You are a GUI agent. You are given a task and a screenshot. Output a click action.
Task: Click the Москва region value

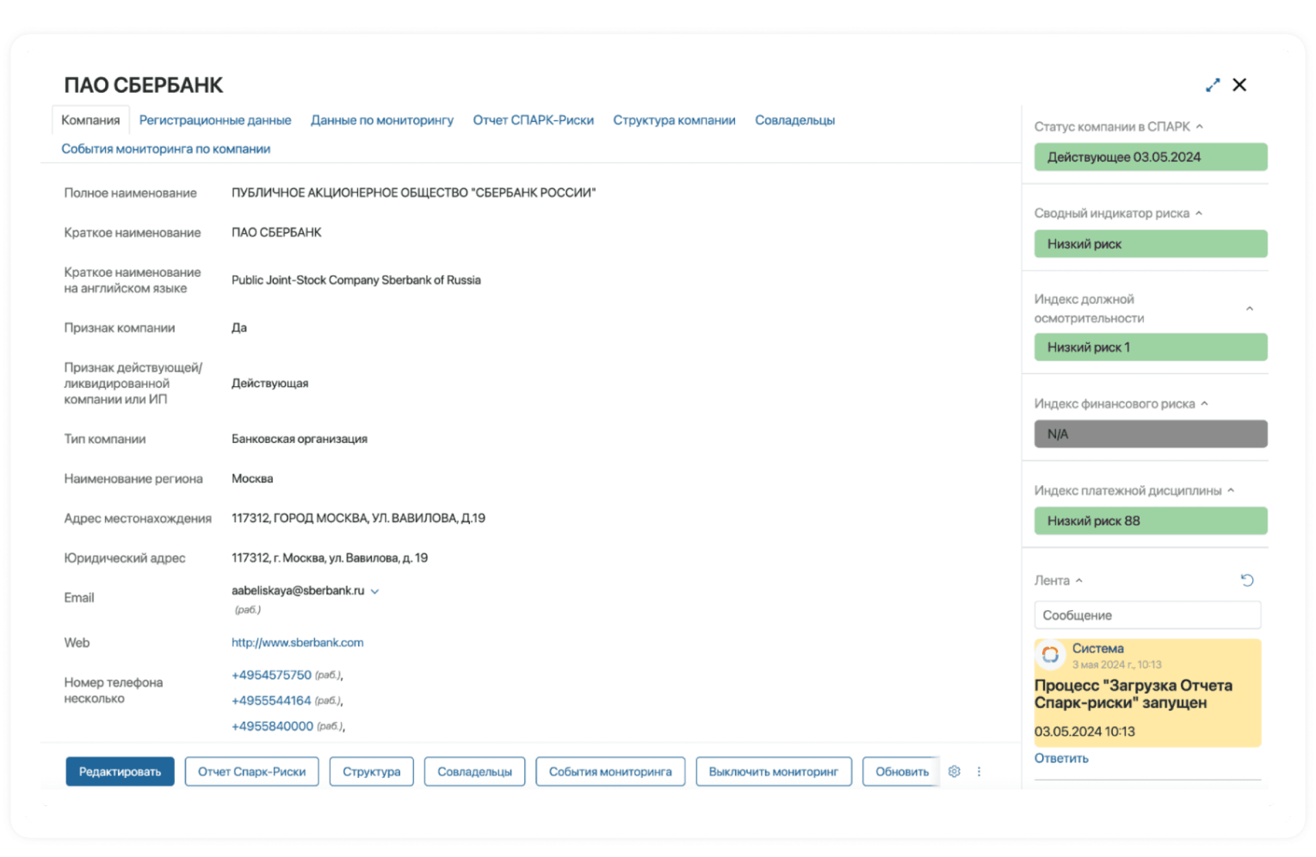pyautogui.click(x=252, y=478)
